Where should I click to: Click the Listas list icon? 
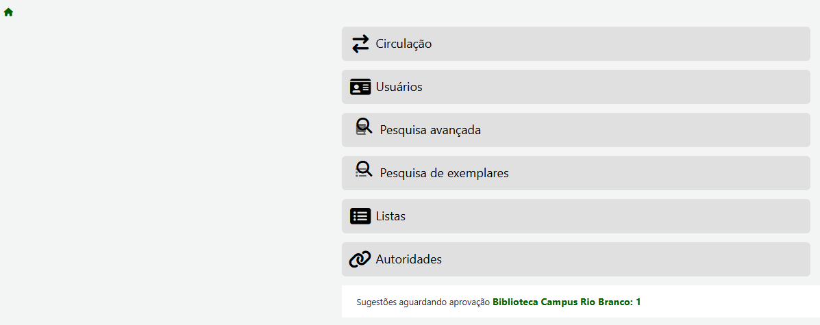pos(360,216)
